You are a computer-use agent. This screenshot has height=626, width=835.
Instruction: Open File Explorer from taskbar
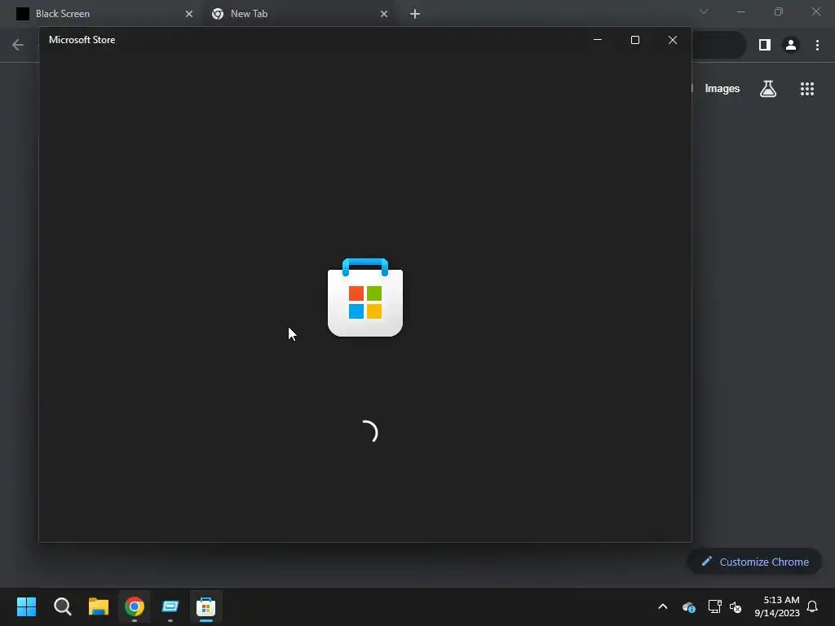[x=99, y=606]
